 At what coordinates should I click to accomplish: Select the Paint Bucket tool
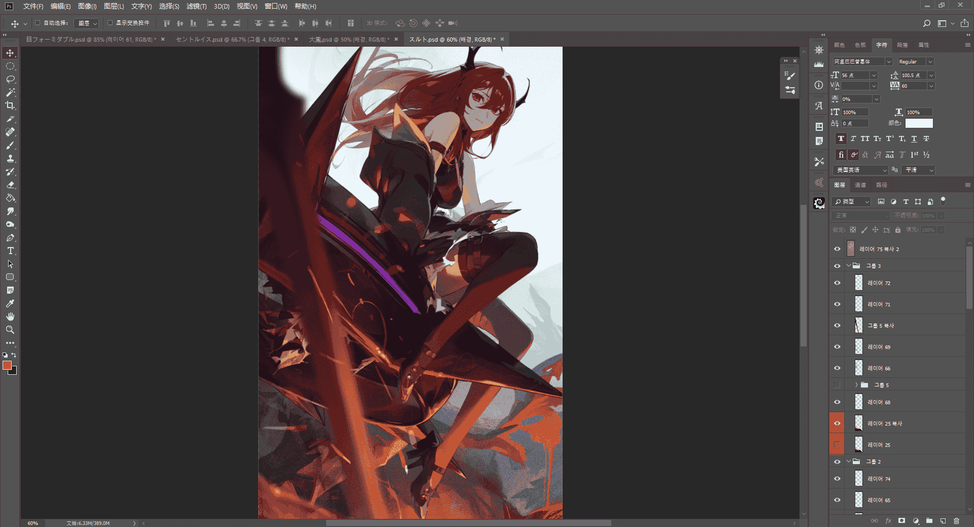(x=10, y=198)
